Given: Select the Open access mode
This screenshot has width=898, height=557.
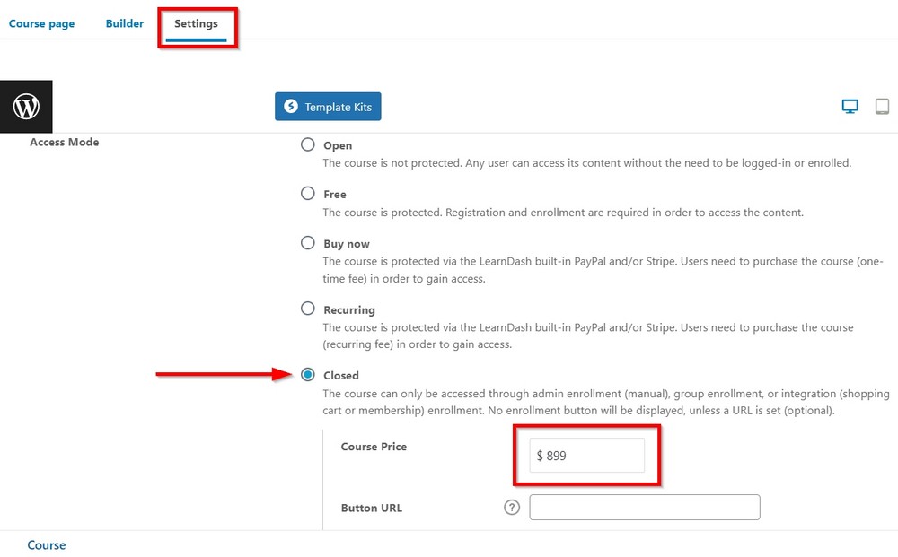Looking at the screenshot, I should [x=307, y=144].
